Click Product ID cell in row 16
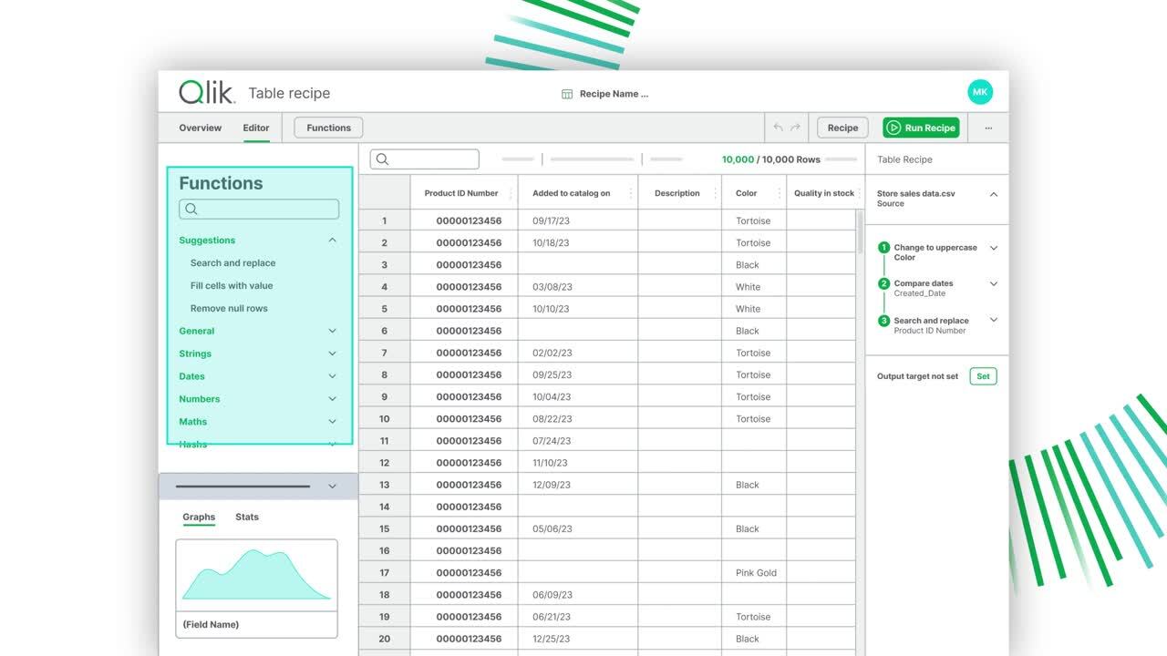Screen dimensions: 1167x656 point(465,550)
